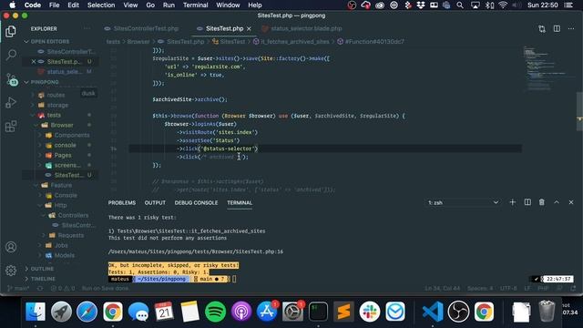Click the editor vertical scrollbar

[x=579, y=111]
